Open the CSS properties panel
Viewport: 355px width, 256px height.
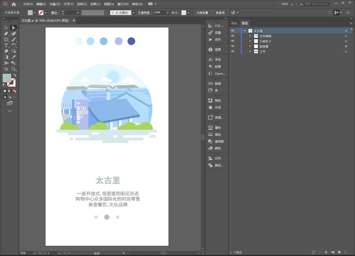[x=216, y=26]
